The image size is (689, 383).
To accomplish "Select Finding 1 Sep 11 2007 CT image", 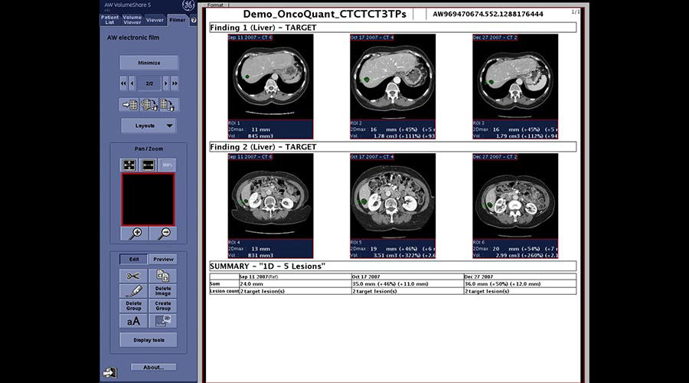I will coord(271,77).
